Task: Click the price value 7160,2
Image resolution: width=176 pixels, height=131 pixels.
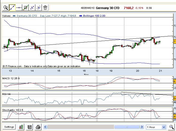Action: pos(129,8)
